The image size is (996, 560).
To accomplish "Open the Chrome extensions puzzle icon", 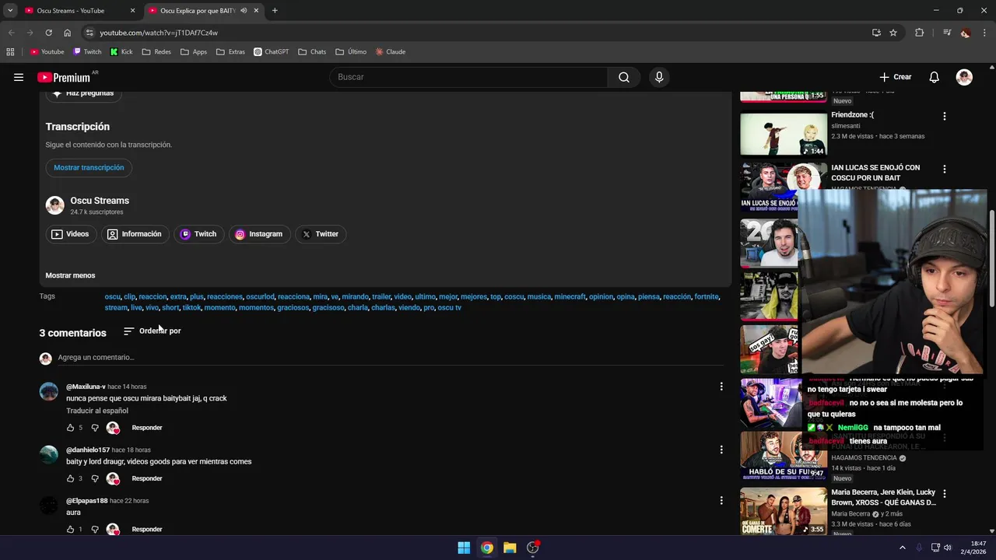I will click(919, 33).
